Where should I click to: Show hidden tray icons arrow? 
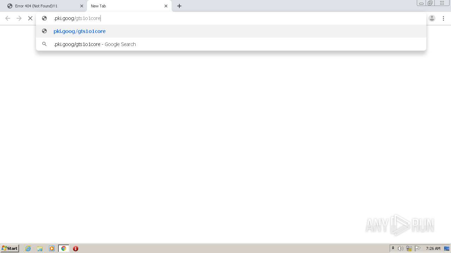[x=393, y=248]
